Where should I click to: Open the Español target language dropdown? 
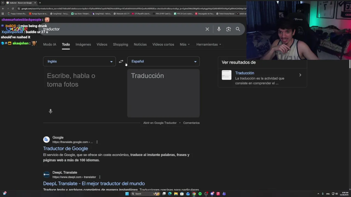coord(163,61)
